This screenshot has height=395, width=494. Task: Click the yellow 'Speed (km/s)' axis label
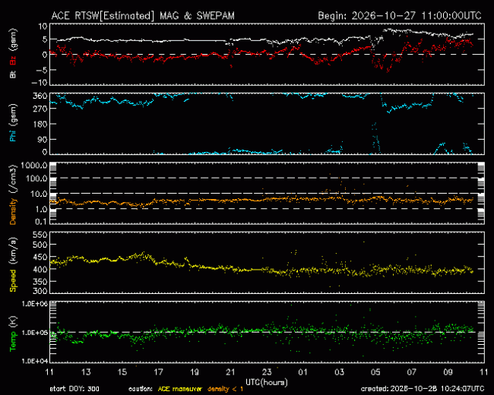13,264
